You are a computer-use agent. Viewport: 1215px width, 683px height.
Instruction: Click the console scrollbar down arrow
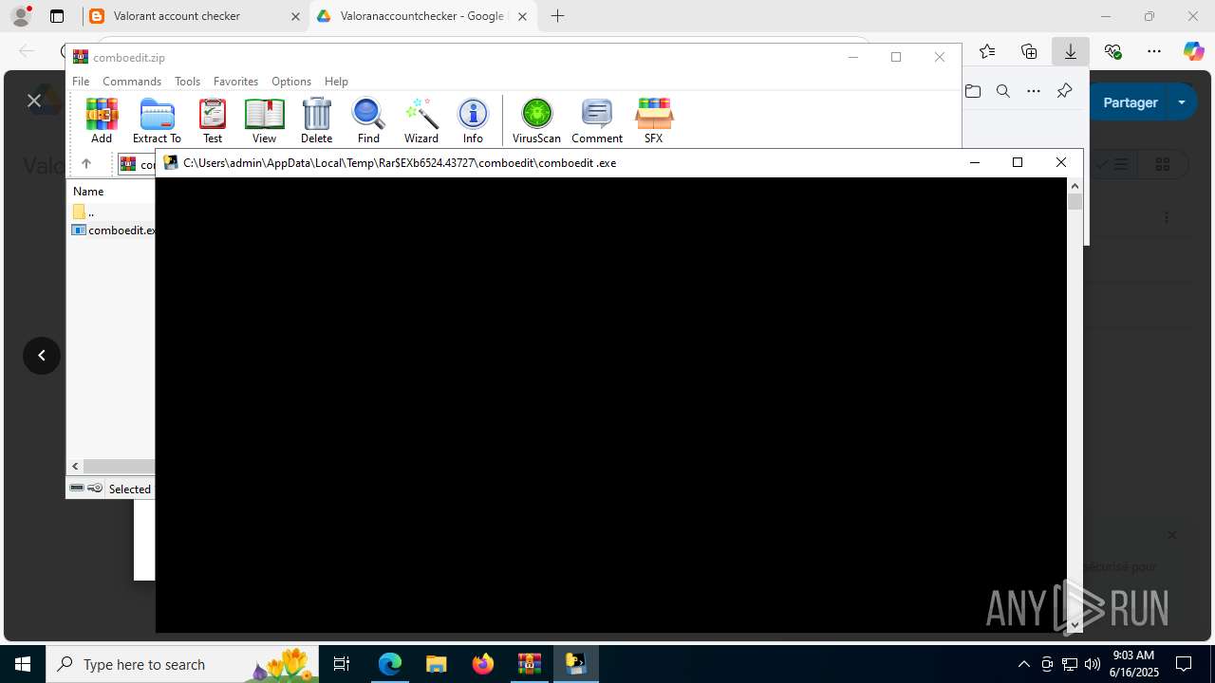(1075, 624)
